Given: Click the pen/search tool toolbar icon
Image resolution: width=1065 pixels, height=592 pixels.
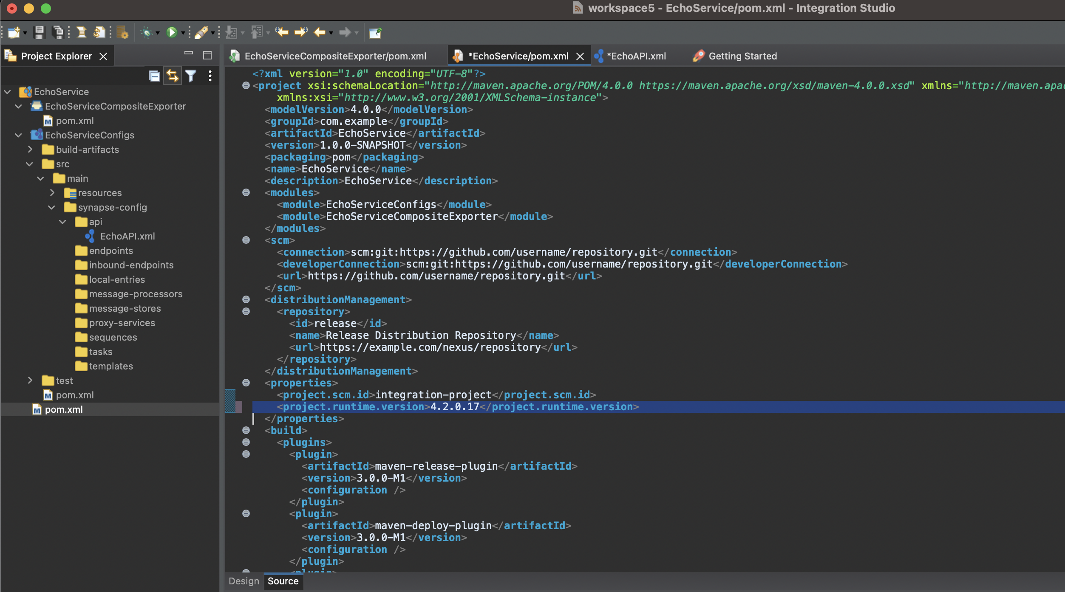Looking at the screenshot, I should tap(201, 32).
